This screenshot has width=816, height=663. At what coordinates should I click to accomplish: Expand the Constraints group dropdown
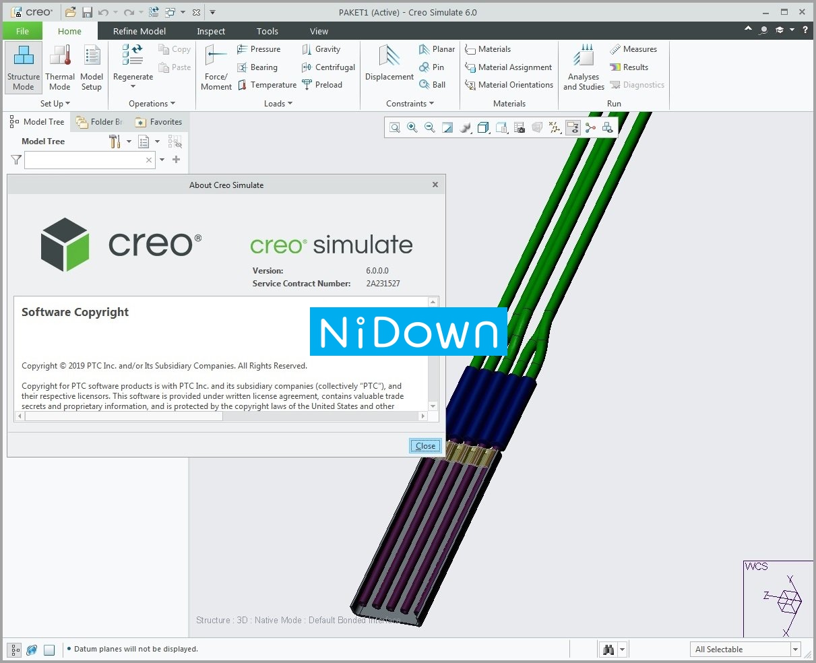pos(410,104)
